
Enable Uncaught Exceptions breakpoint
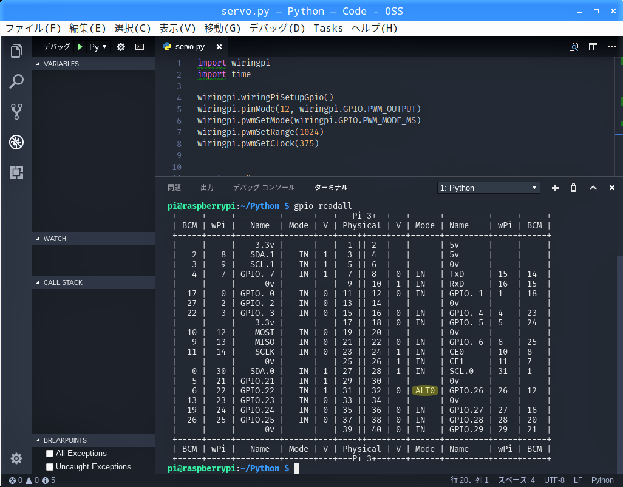point(50,467)
